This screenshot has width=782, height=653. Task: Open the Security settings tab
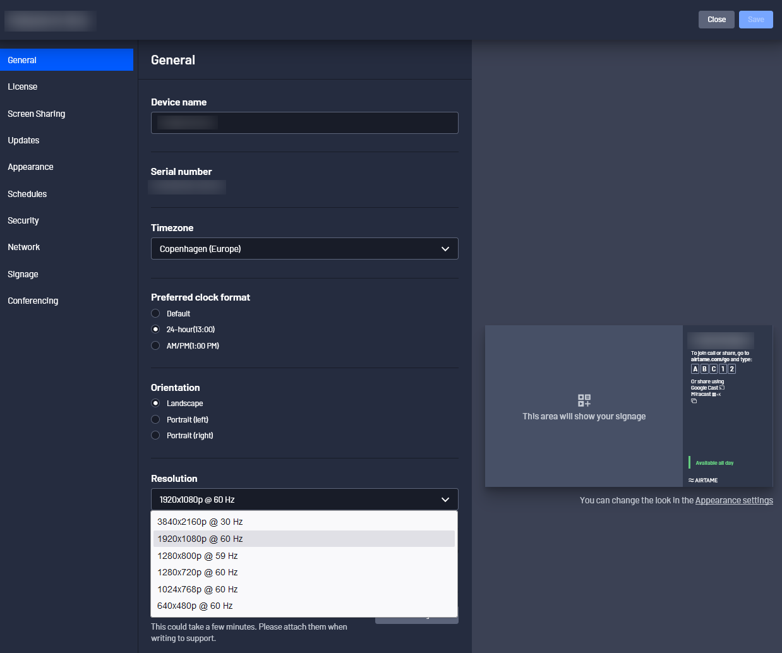[23, 220]
